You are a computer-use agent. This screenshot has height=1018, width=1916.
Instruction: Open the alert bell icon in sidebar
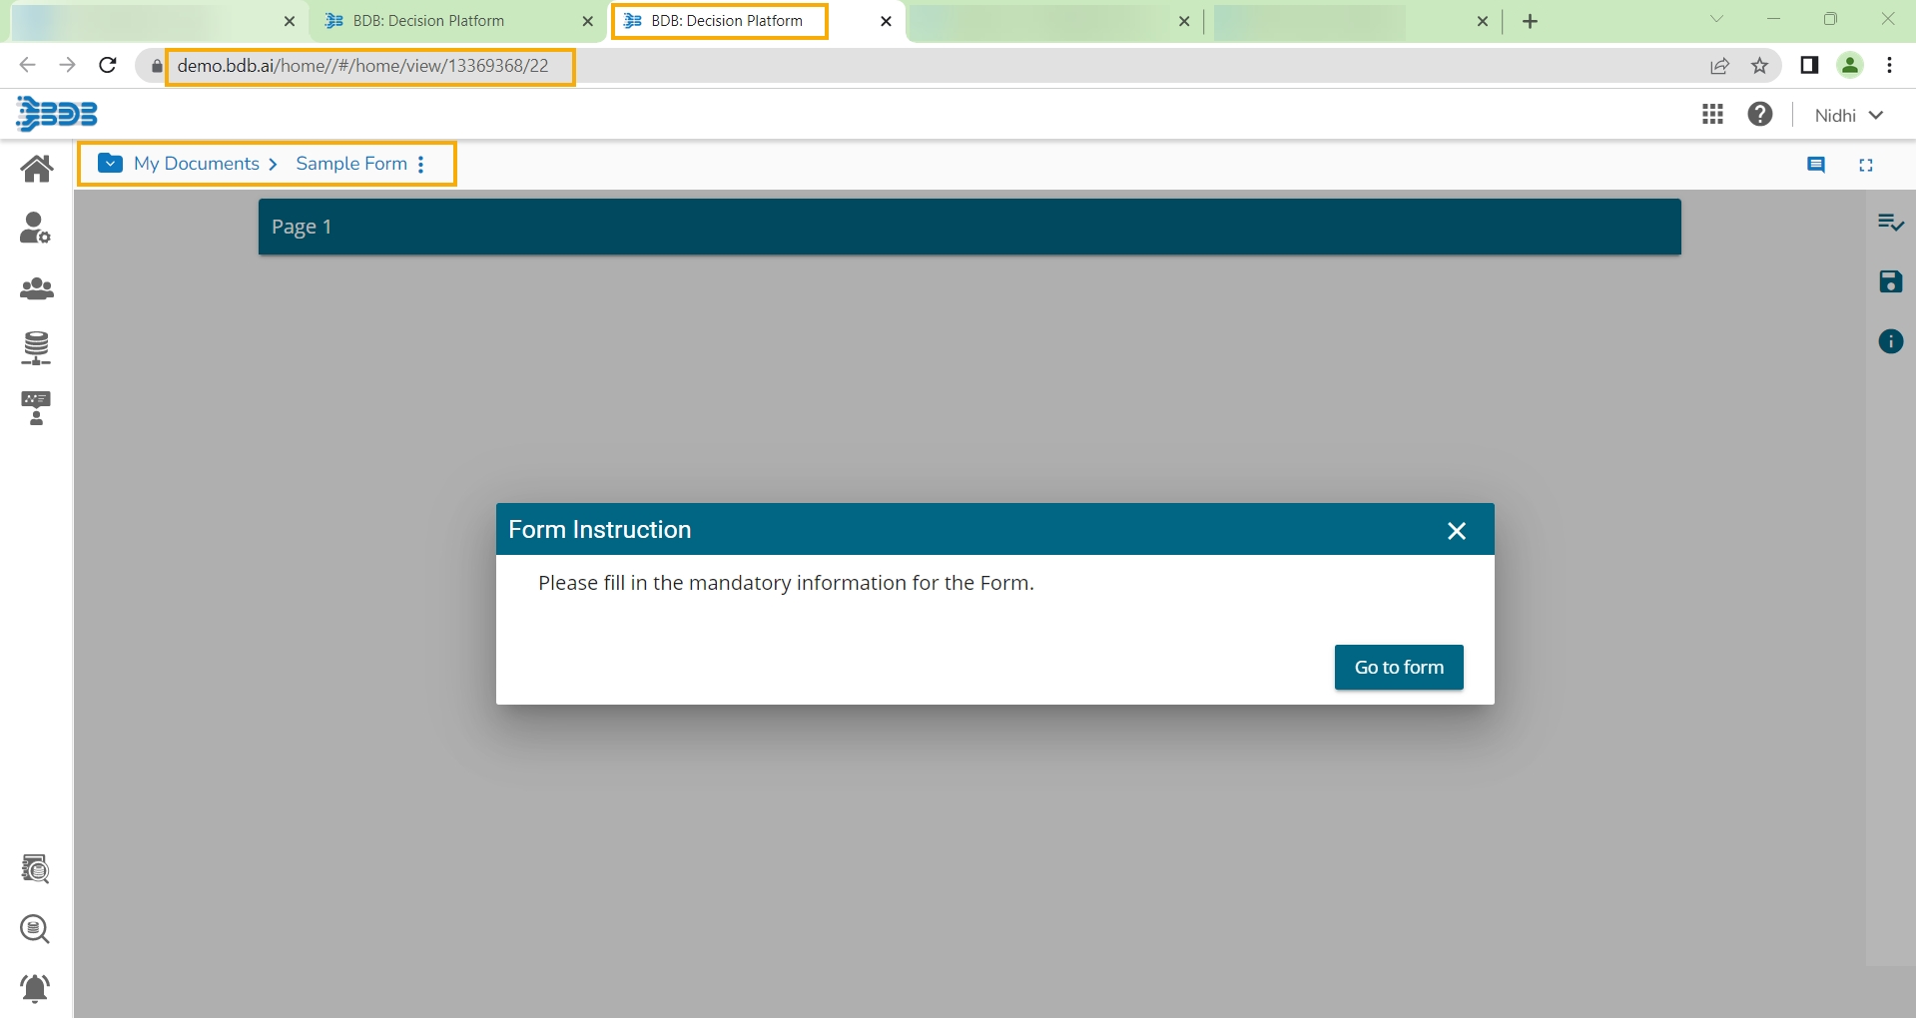tap(35, 988)
